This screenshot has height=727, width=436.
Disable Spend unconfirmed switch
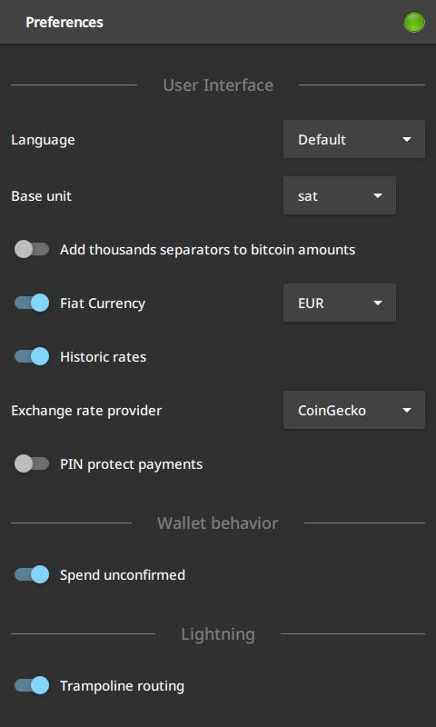click(x=32, y=574)
